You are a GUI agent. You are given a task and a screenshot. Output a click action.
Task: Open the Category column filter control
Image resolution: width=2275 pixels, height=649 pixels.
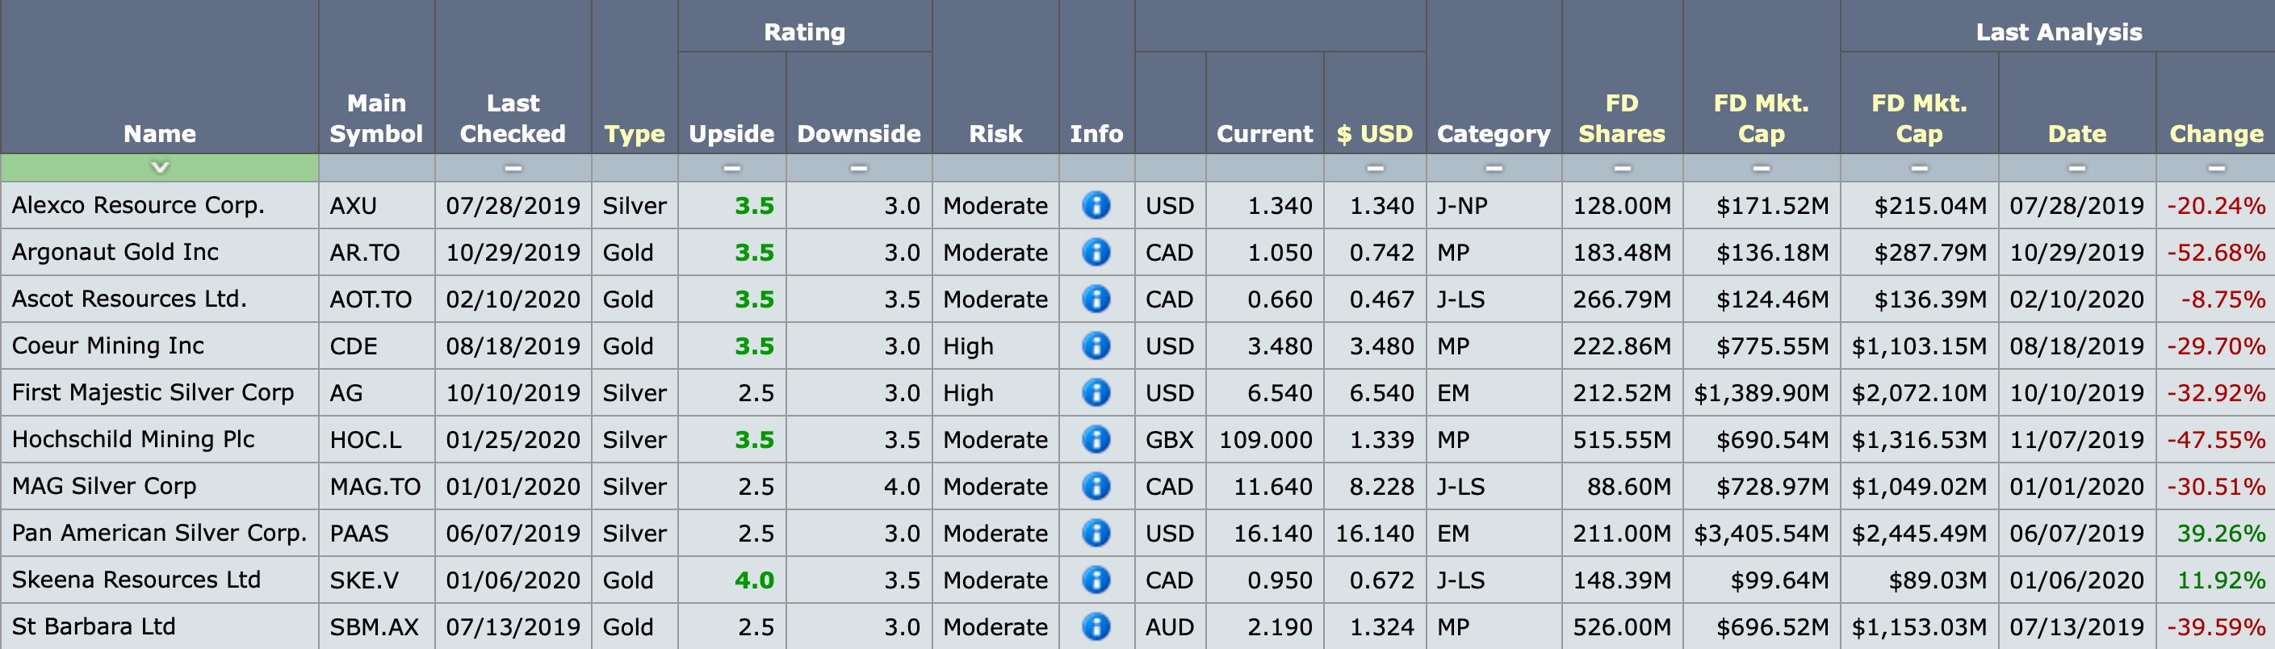(x=1494, y=168)
